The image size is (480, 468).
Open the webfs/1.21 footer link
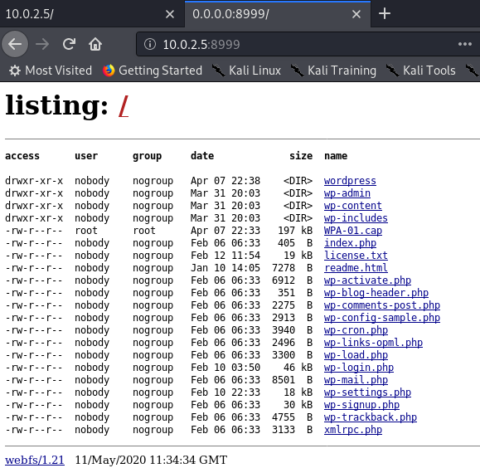coord(35,460)
